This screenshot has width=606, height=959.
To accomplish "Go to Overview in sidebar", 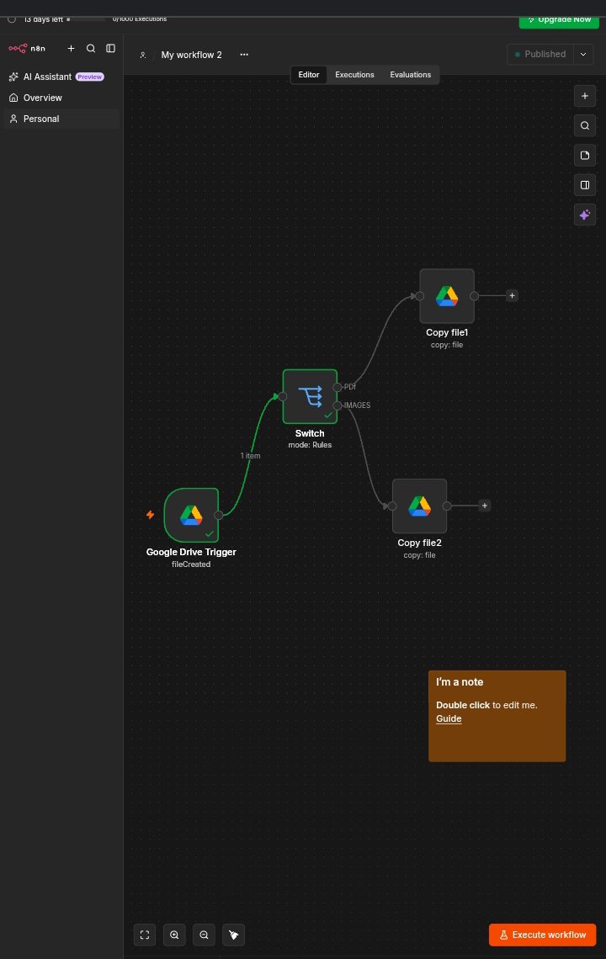I will 61,98.
